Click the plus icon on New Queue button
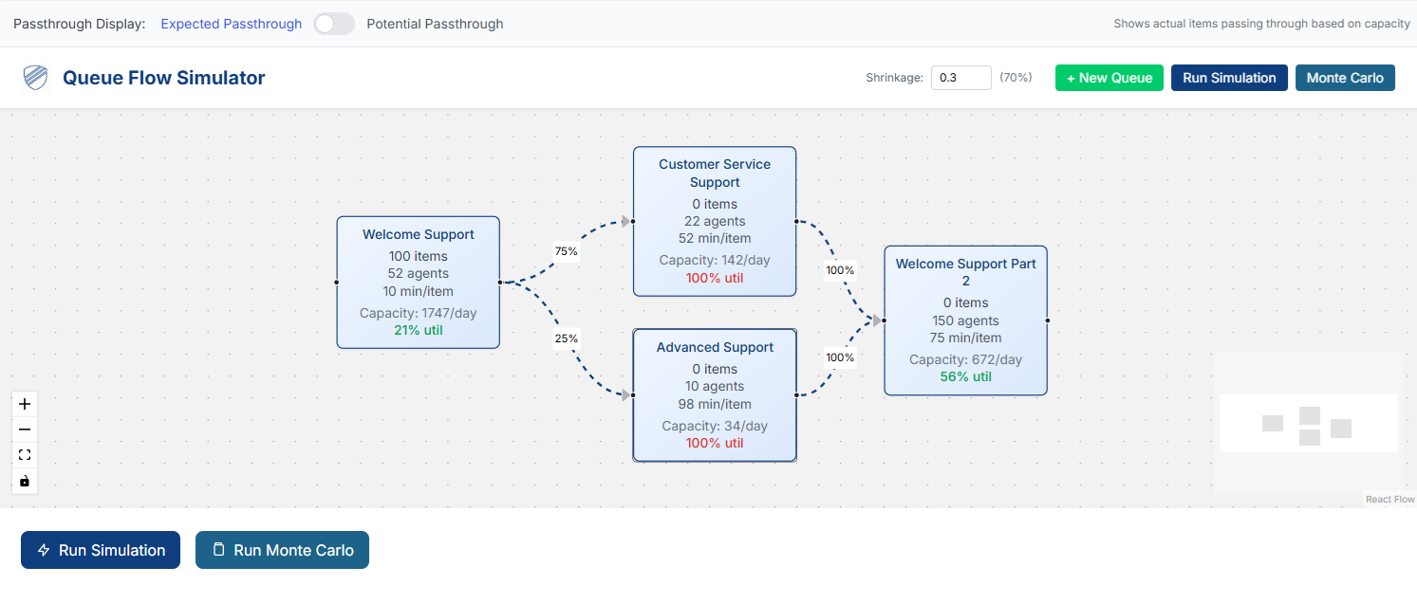1417x604 pixels. pos(1071,77)
